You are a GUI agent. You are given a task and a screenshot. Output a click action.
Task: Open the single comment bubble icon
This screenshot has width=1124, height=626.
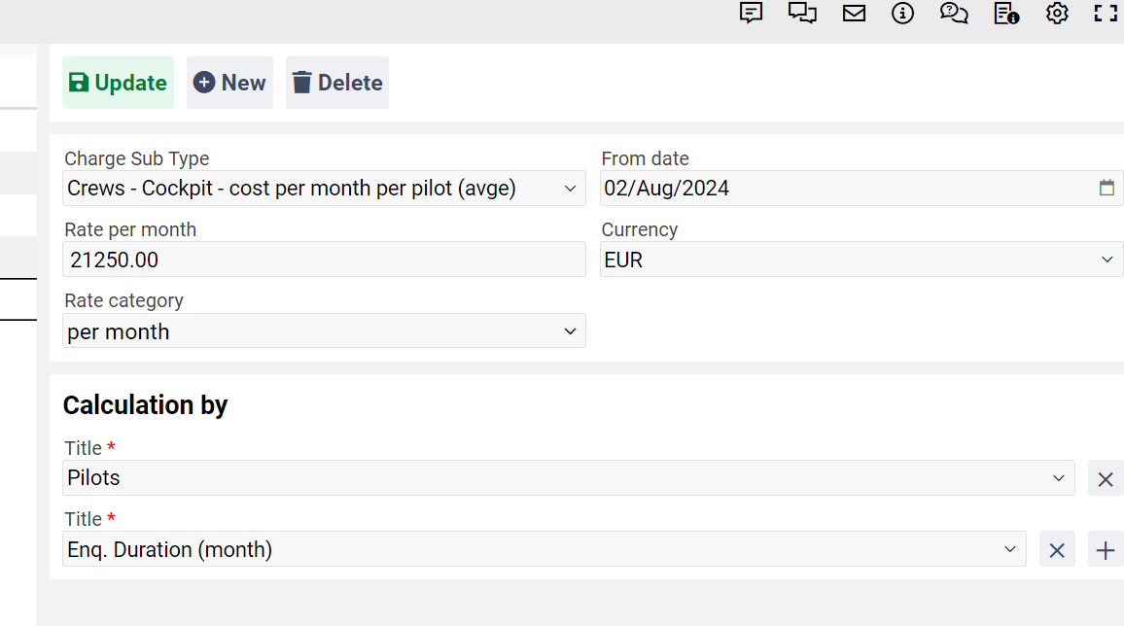[x=751, y=14]
